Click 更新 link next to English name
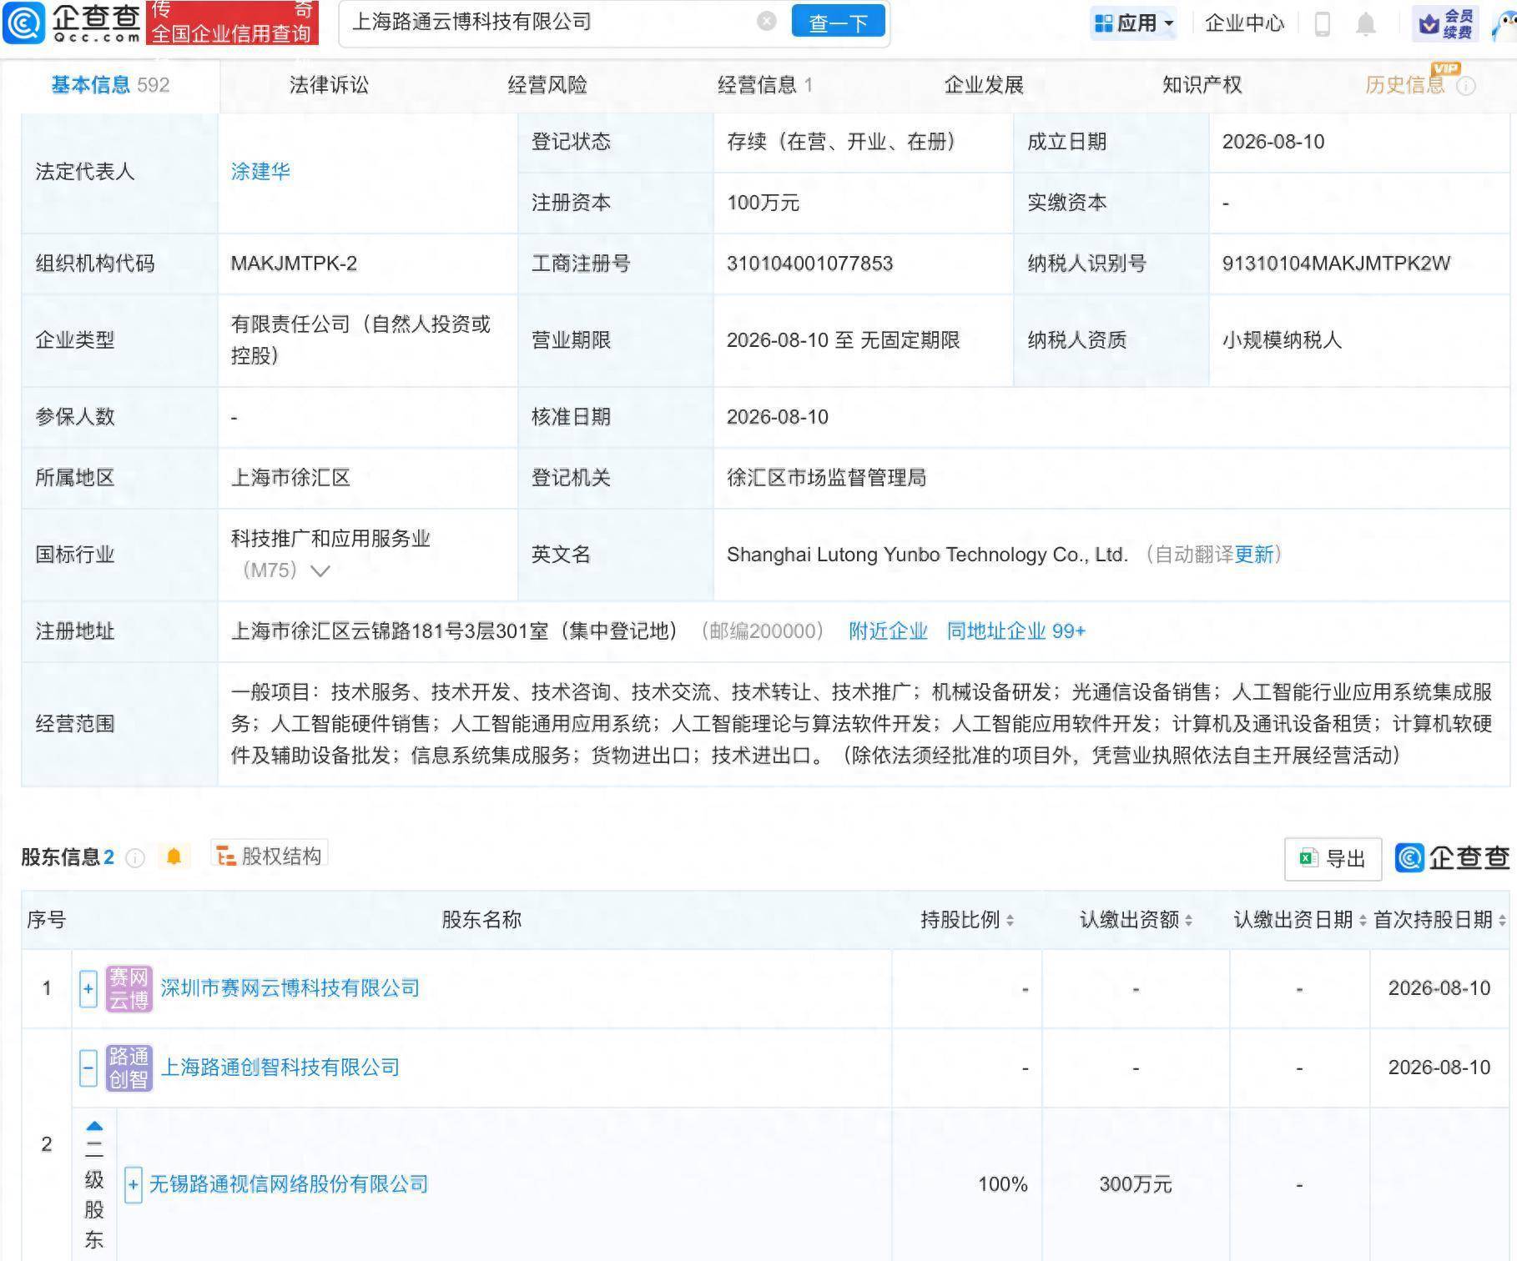Screen dimensions: 1517x1261 pyautogui.click(x=1254, y=555)
